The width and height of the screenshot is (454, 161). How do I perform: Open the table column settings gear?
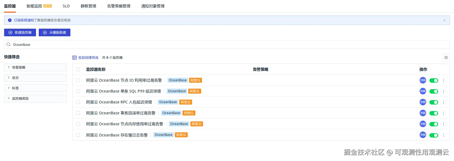(x=446, y=58)
